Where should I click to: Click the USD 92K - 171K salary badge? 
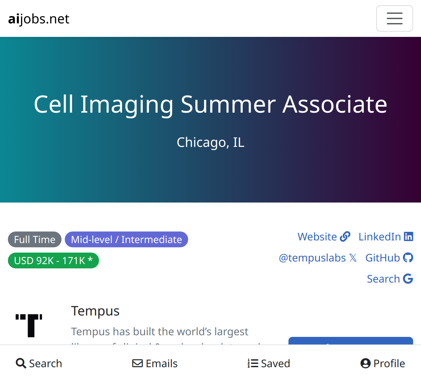click(53, 260)
